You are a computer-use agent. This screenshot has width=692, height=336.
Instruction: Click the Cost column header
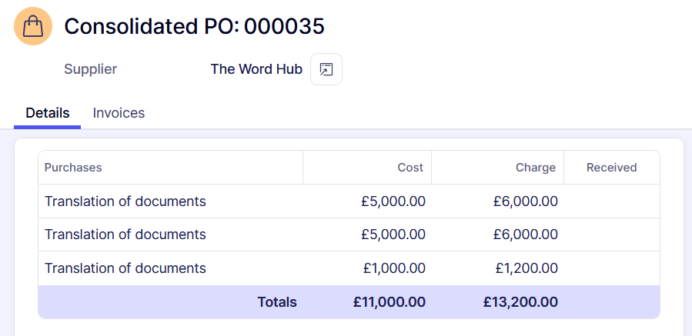click(x=410, y=168)
